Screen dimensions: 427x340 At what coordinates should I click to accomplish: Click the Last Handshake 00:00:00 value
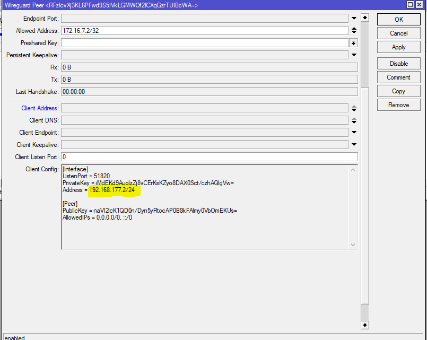pos(74,92)
